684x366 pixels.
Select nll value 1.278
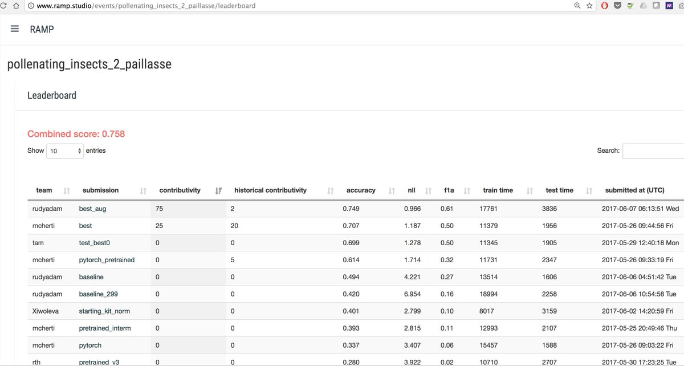(412, 243)
